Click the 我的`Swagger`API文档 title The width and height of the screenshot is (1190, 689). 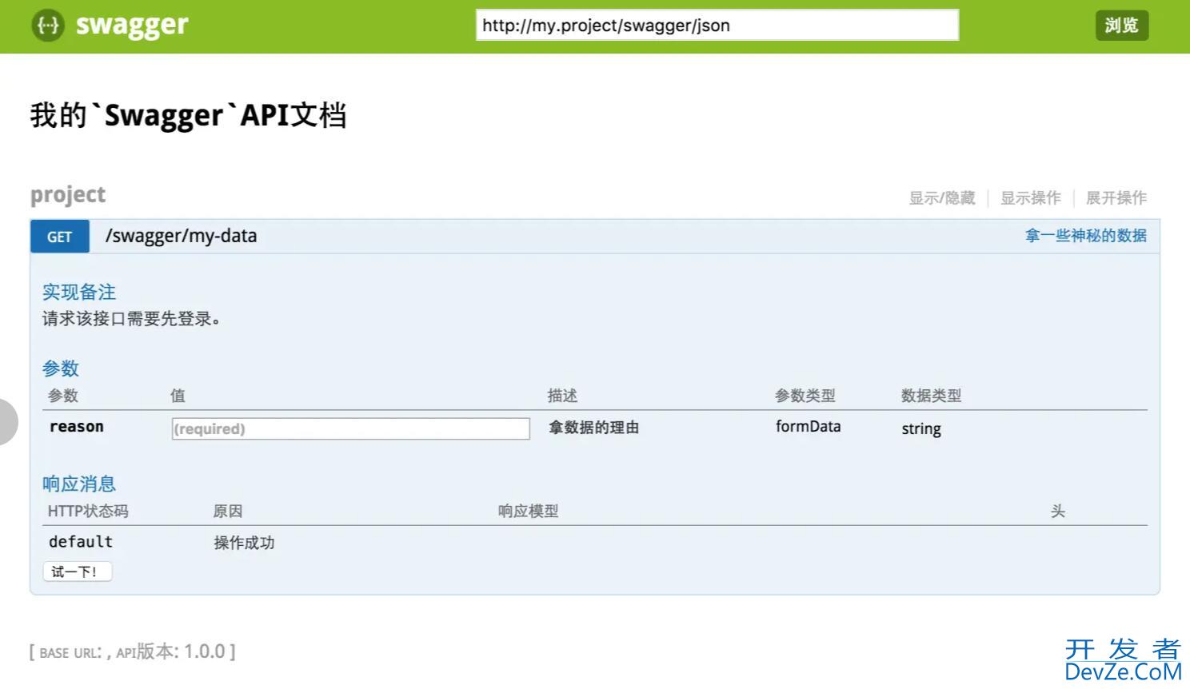(x=188, y=115)
